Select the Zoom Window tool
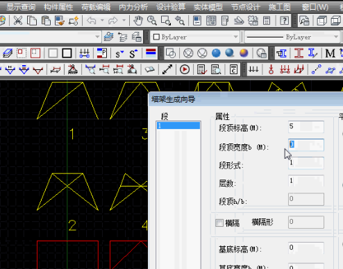 coord(166,21)
